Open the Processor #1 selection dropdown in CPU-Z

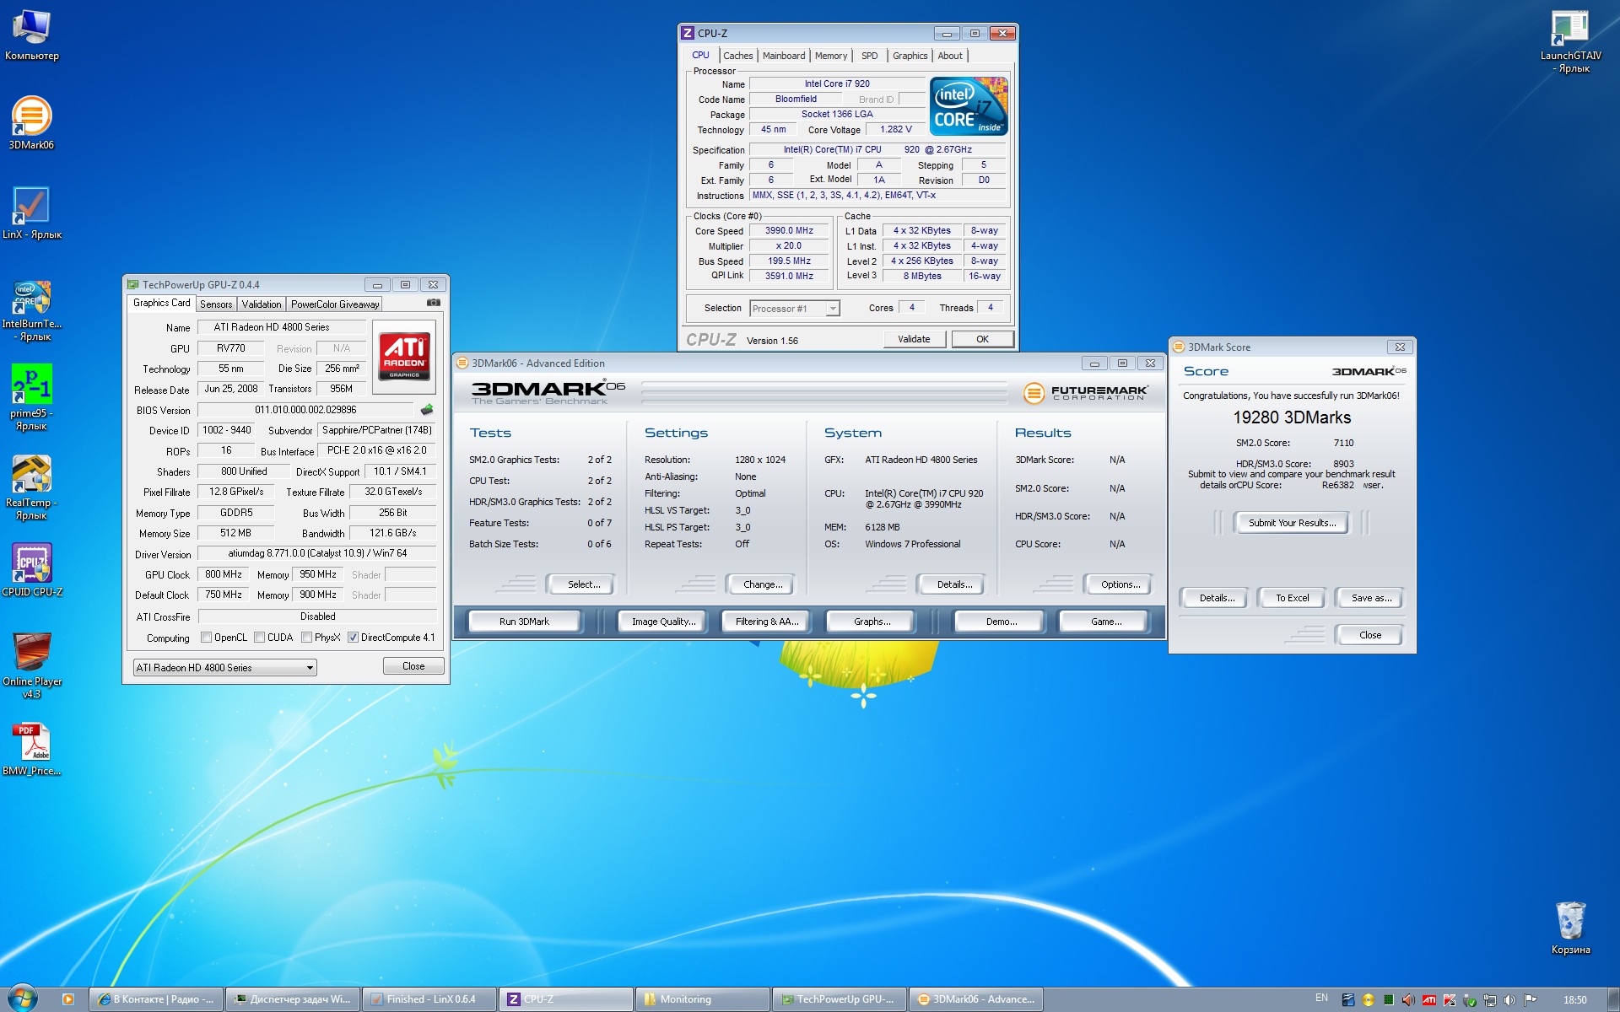tap(794, 309)
